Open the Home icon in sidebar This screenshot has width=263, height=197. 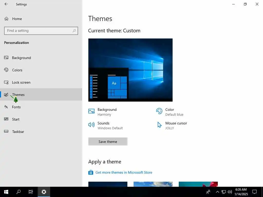click(x=6, y=18)
